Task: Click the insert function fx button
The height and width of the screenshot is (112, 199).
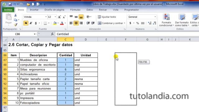Action: point(52,34)
